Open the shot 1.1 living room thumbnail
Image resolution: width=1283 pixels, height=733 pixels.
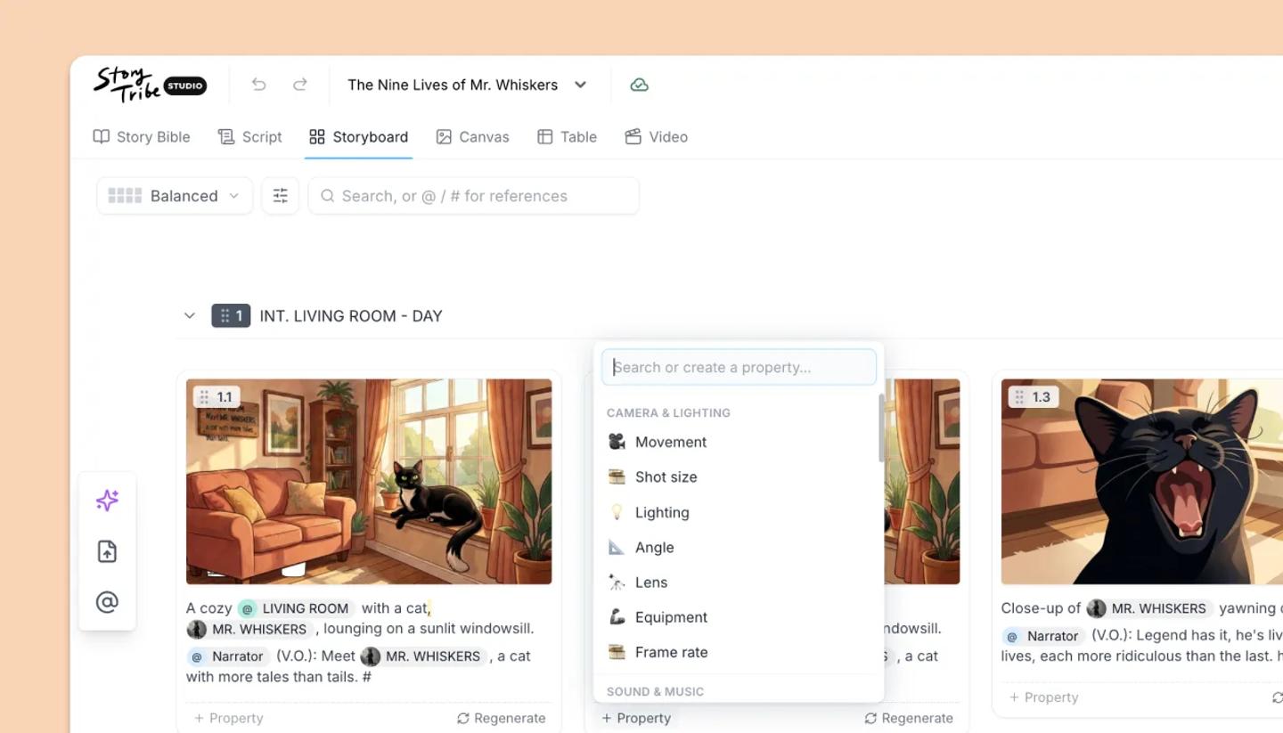369,482
